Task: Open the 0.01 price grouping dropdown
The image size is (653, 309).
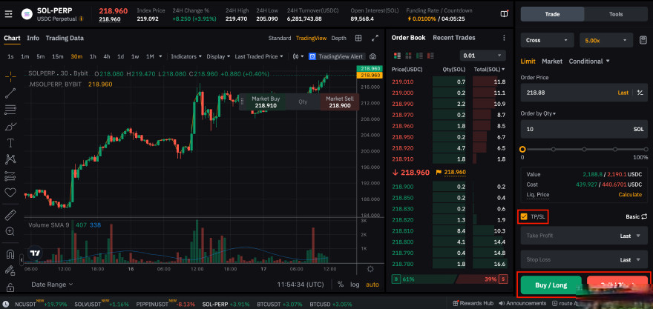Action: coord(482,56)
